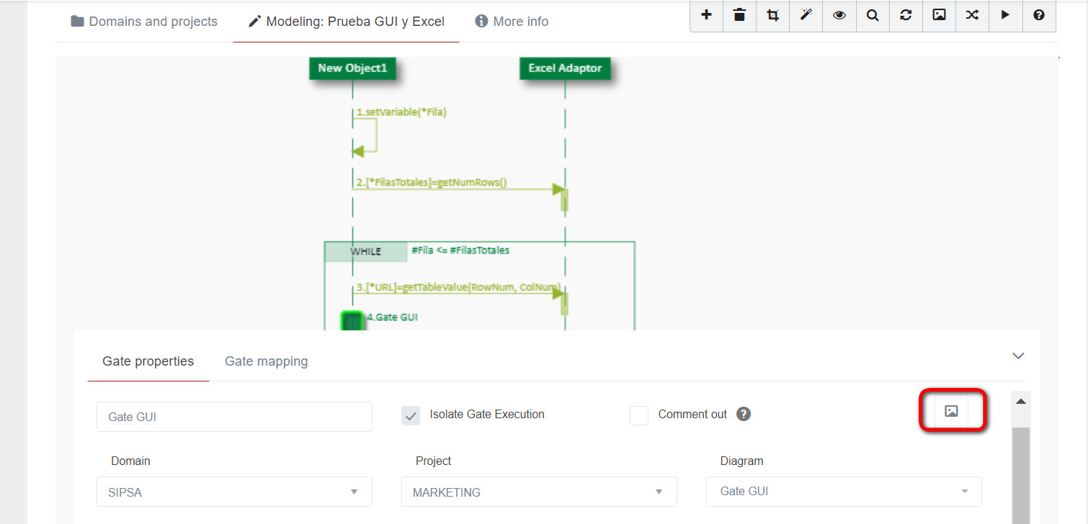Click the plus (add) toolbar icon
Viewport: 1088px width, 524px height.
click(706, 15)
